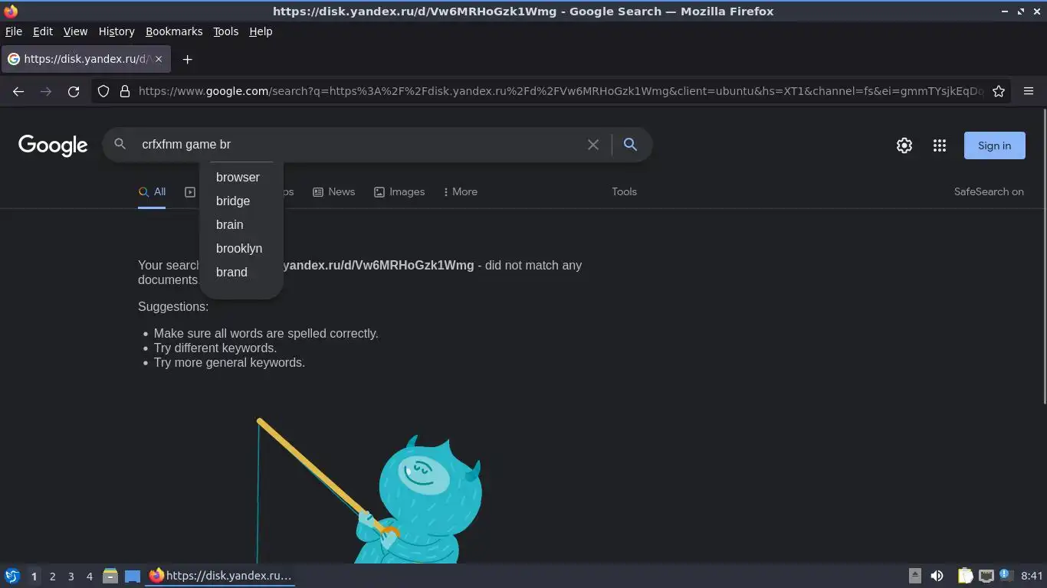Open the clipboard manager tray icon
Screen dimensions: 1047x588
pyautogui.click(x=966, y=576)
